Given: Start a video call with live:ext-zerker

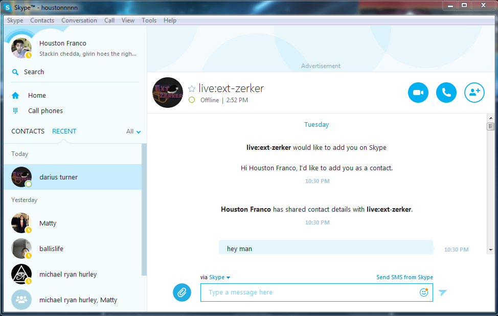Looking at the screenshot, I should 418,93.
